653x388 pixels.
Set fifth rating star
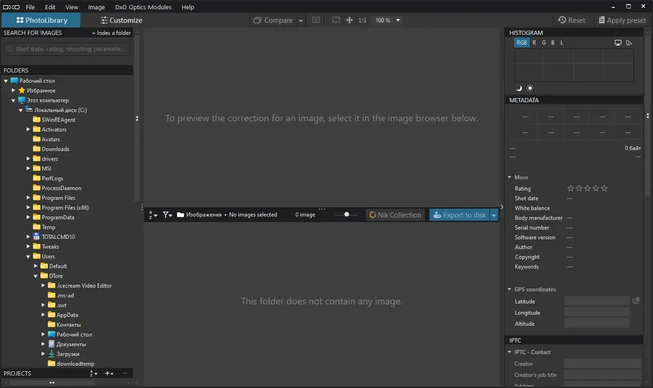(604, 188)
